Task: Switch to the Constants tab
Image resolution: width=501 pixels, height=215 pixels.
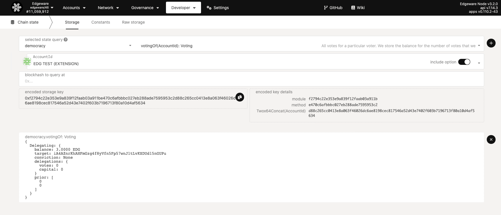Action: tap(101, 22)
